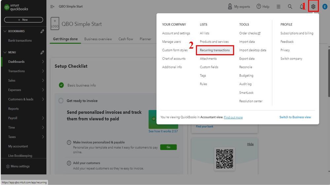330x185 pixels.
Task: Collapse the sidebar navigation menu icon
Action: (x=52, y=7)
